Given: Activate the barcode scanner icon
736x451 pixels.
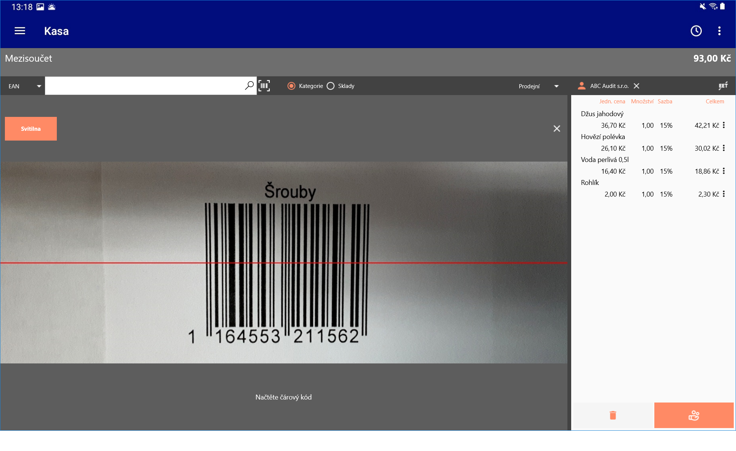Looking at the screenshot, I should click(x=264, y=86).
